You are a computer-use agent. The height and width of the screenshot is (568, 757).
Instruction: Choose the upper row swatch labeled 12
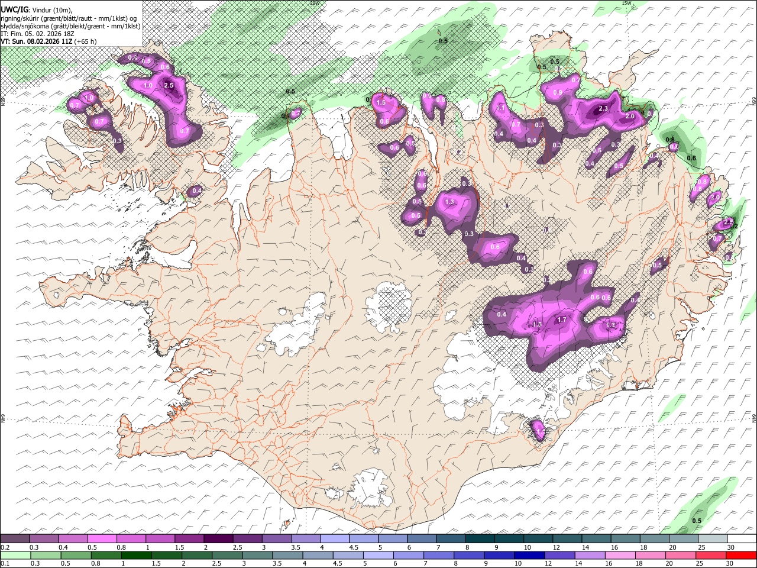click(567, 539)
